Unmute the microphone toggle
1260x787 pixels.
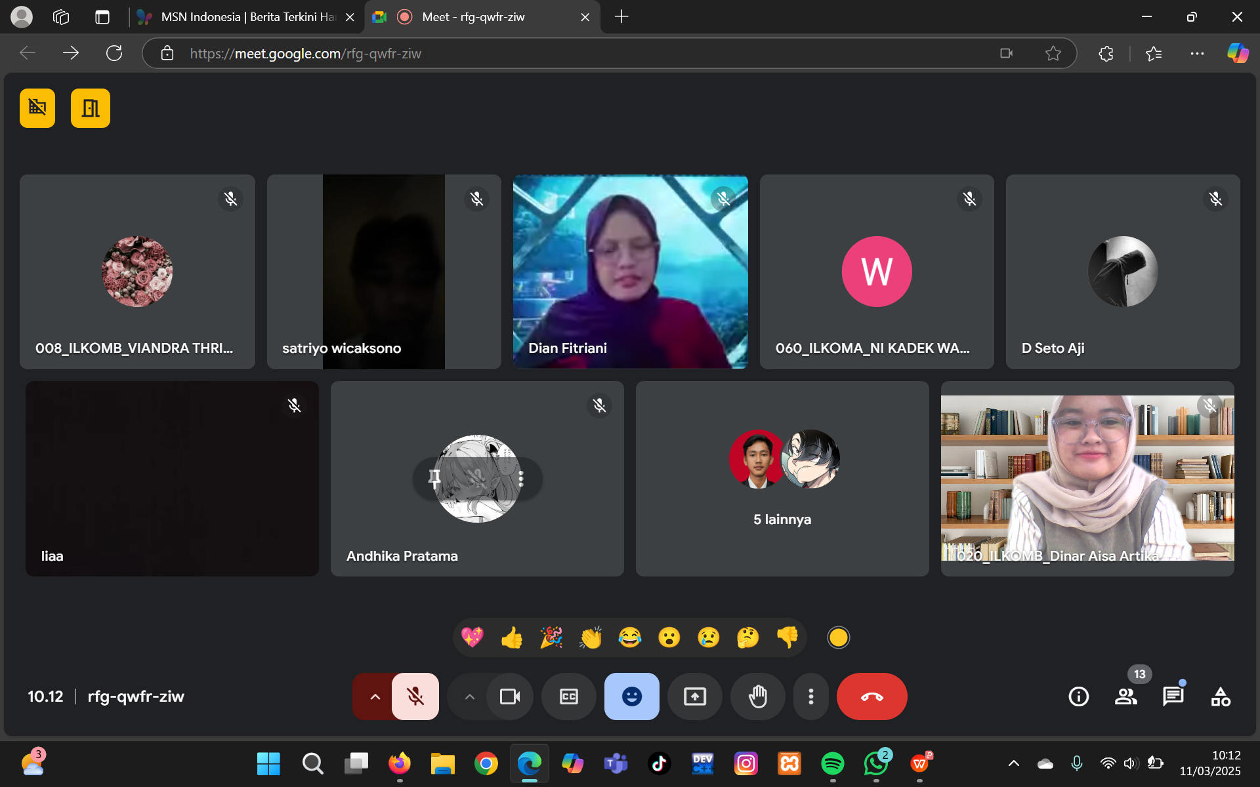[415, 696]
